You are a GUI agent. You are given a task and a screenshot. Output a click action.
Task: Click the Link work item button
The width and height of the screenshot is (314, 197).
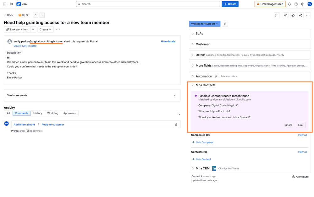pyautogui.click(x=17, y=29)
